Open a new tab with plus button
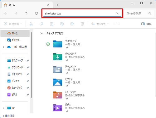The image size is (156, 118). point(58,5)
